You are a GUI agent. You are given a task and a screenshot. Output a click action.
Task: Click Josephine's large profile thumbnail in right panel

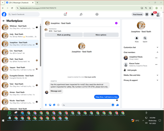141,25
